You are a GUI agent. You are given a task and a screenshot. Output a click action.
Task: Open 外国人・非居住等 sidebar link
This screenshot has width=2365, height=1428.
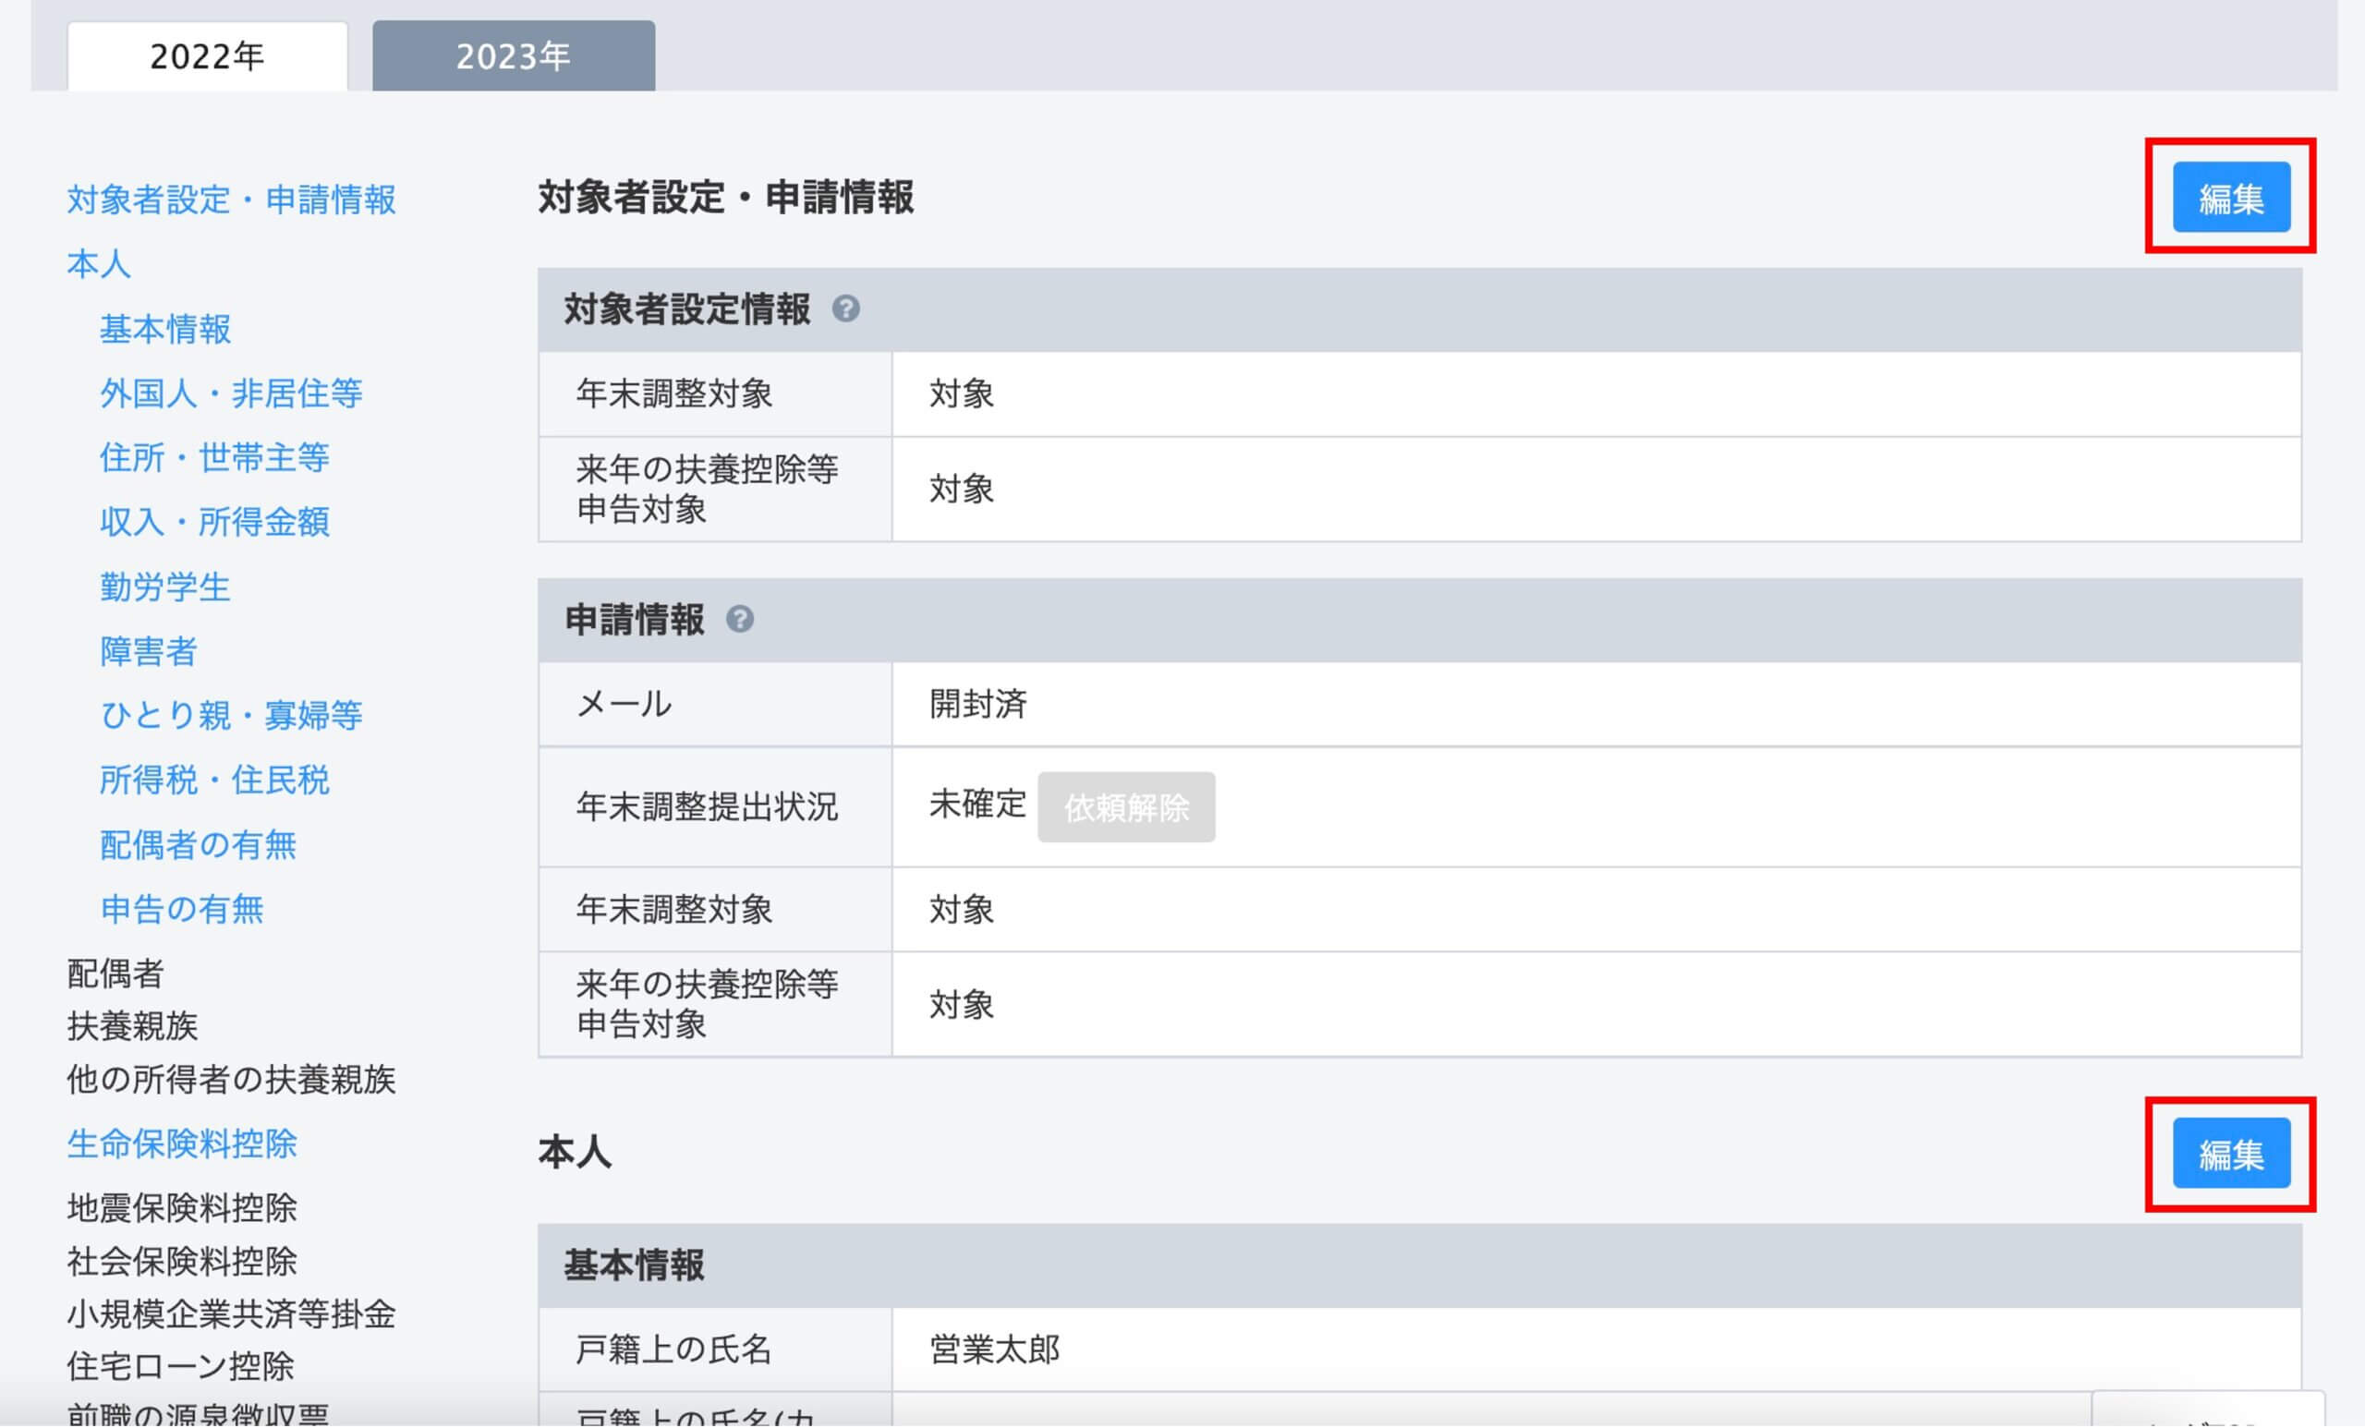coord(231,393)
